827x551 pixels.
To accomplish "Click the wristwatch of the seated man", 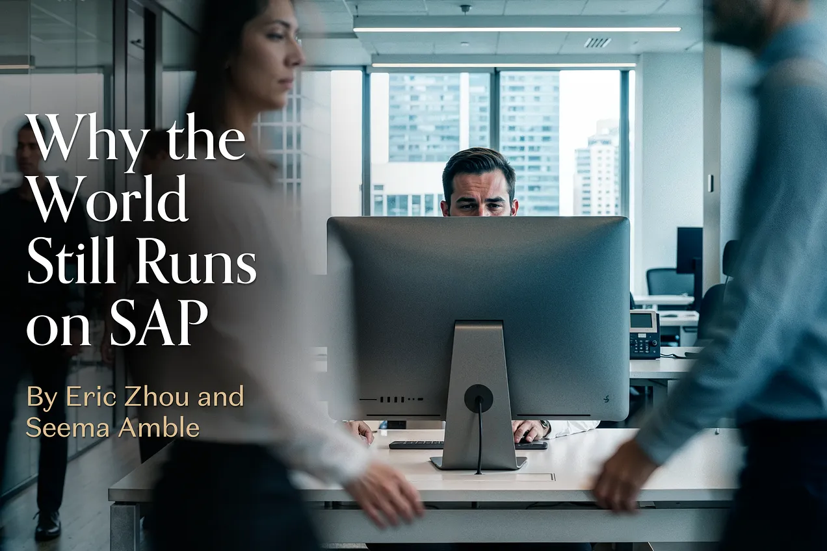I will coord(548,426).
